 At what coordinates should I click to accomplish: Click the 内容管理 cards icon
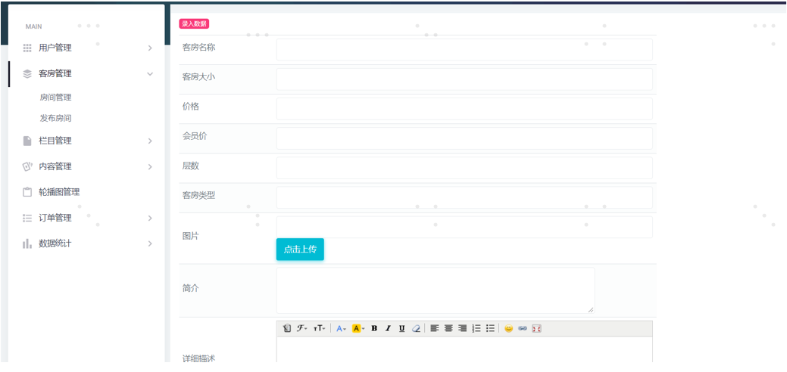(x=27, y=166)
